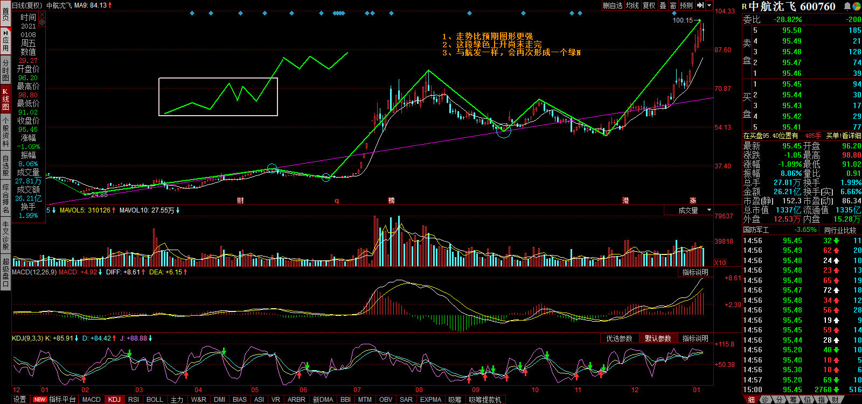Switch indicator to MACD
The image size is (862, 404).
tap(91, 399)
